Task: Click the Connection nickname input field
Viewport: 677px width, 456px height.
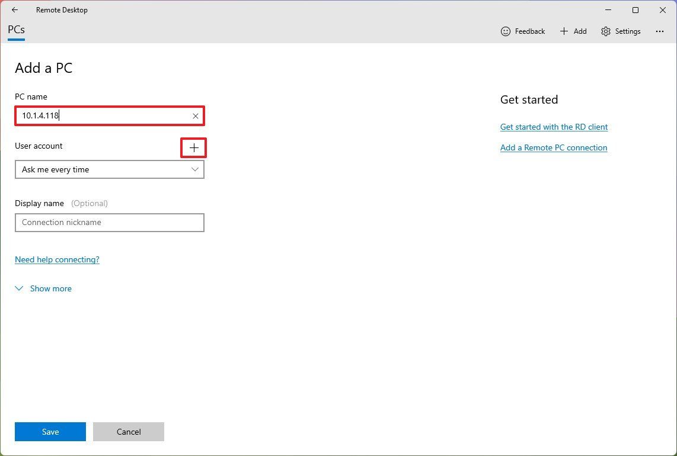Action: (110, 222)
